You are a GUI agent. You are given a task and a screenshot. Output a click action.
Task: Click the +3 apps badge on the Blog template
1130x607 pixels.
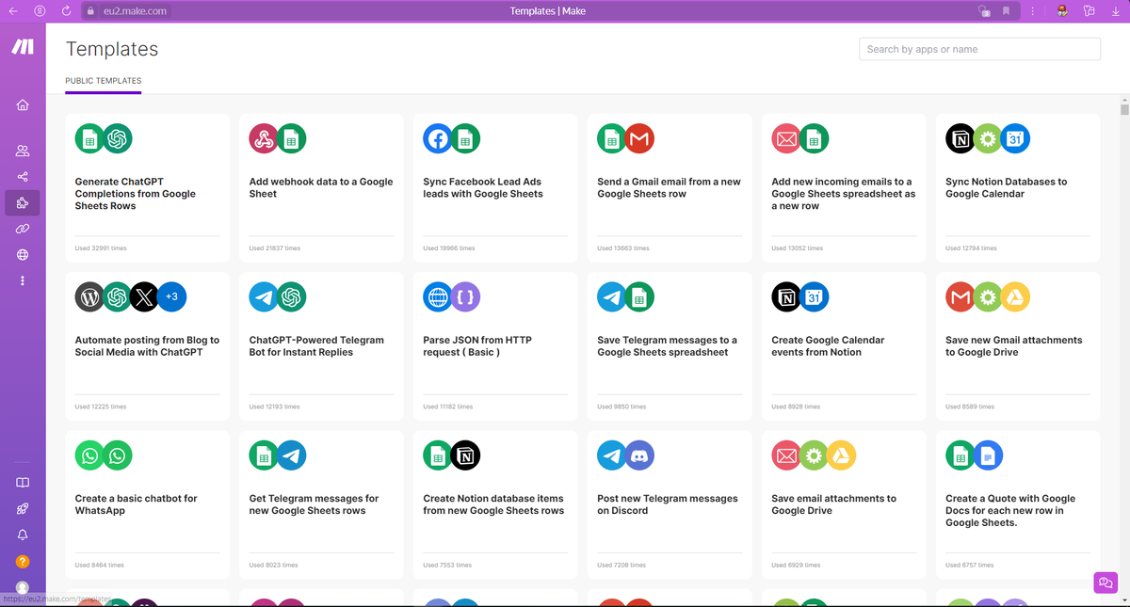click(171, 297)
